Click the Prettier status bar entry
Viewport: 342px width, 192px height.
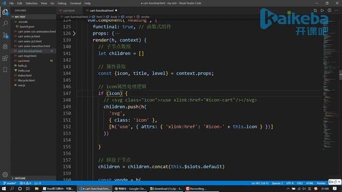(x=321, y=183)
